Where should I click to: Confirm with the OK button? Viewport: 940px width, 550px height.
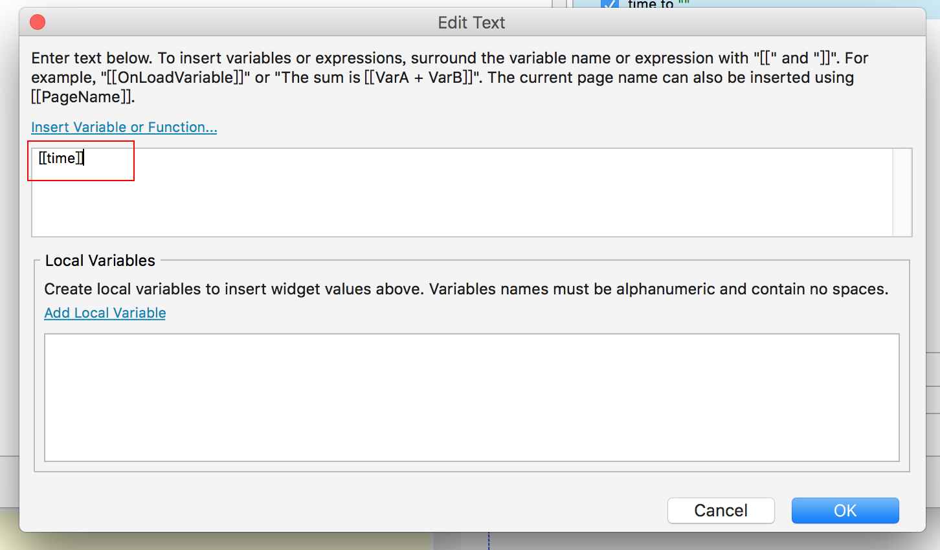[845, 511]
